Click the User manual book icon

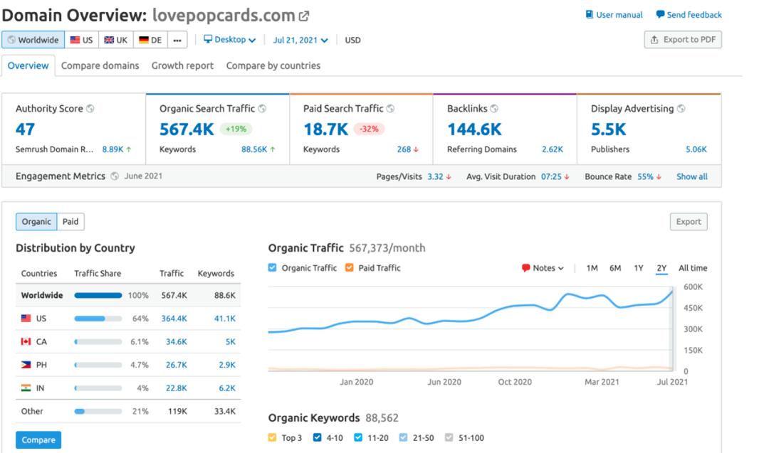point(590,15)
